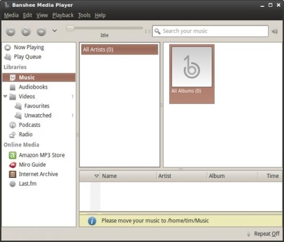Viewport: 284px width, 242px height.
Task: Click the Play Queue icon
Action: click(x=8, y=57)
